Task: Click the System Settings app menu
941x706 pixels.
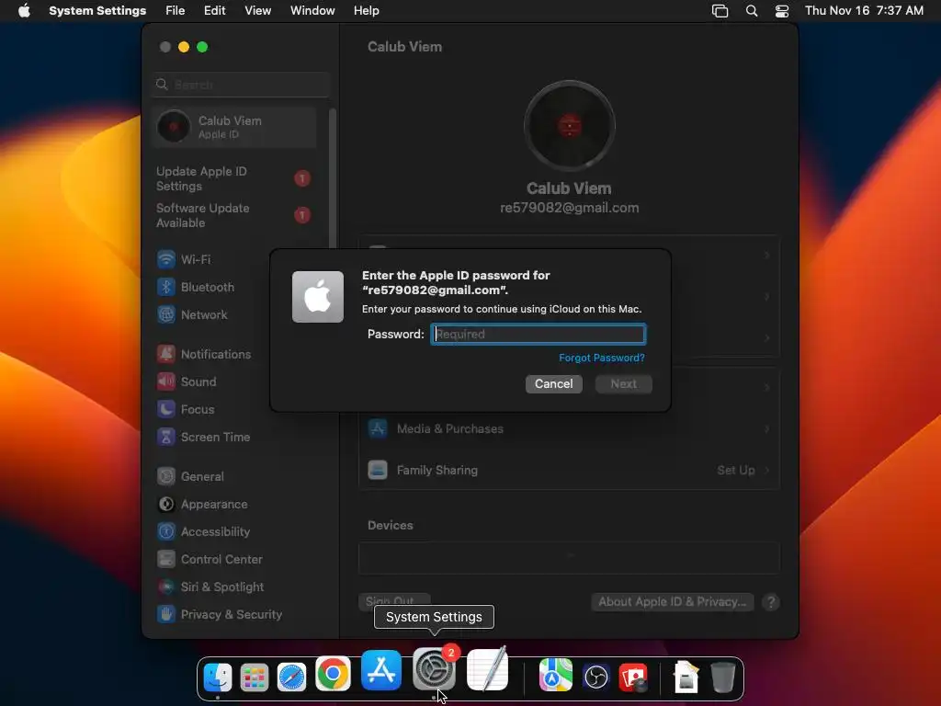Action: [x=97, y=11]
